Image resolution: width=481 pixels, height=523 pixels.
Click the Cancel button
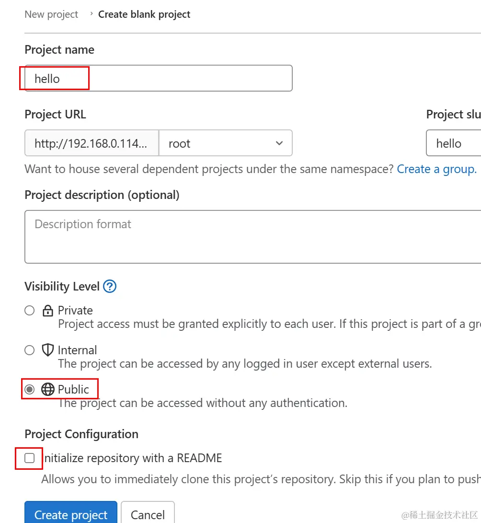[x=148, y=514]
